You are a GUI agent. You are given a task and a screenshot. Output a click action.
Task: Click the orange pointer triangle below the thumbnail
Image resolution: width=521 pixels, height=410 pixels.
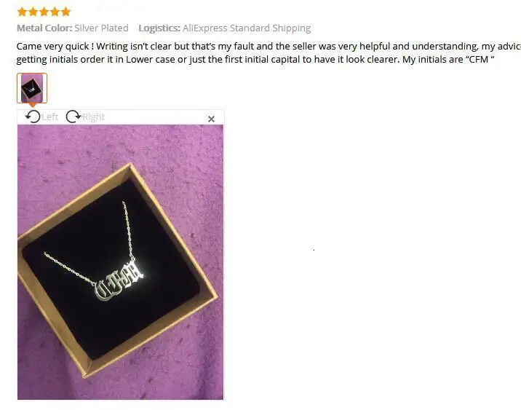[32, 105]
